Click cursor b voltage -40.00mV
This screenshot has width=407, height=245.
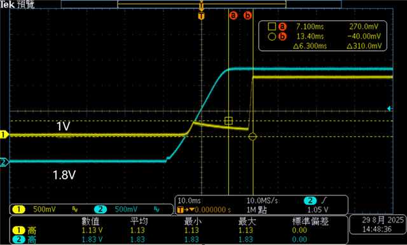click(x=364, y=36)
